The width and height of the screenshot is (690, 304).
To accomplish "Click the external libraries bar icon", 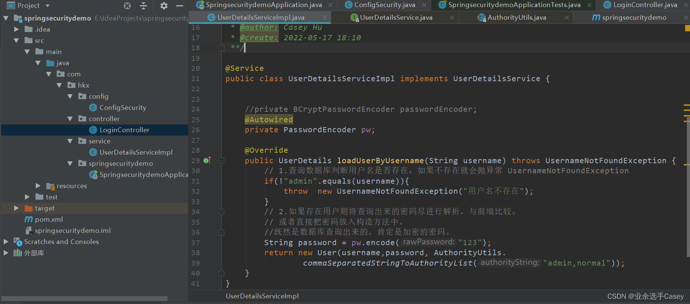I will tap(18, 253).
